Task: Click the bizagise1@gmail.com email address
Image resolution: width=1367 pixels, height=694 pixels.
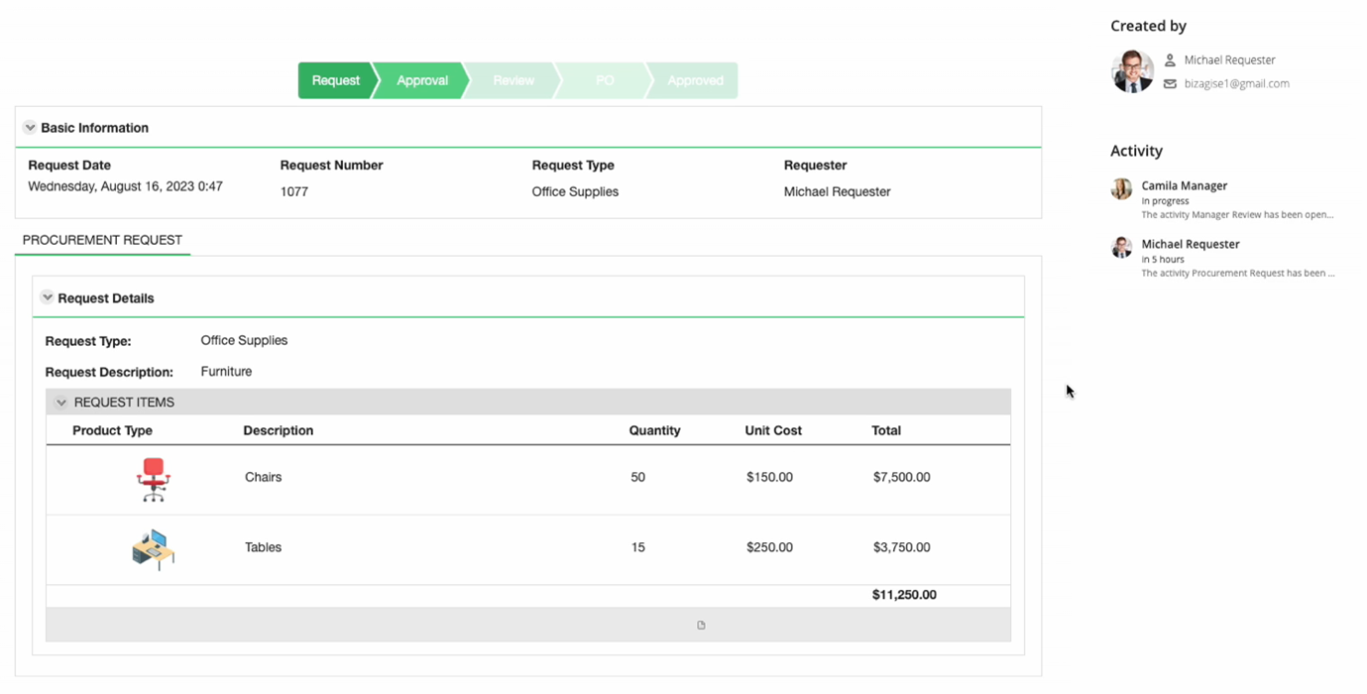Action: click(x=1236, y=84)
